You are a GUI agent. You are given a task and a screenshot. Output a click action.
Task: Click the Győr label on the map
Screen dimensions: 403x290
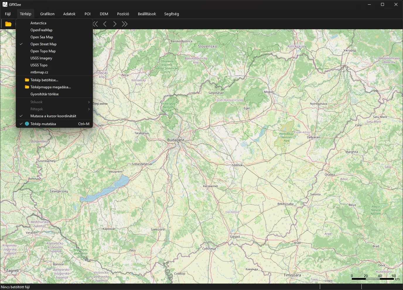tap(101, 125)
